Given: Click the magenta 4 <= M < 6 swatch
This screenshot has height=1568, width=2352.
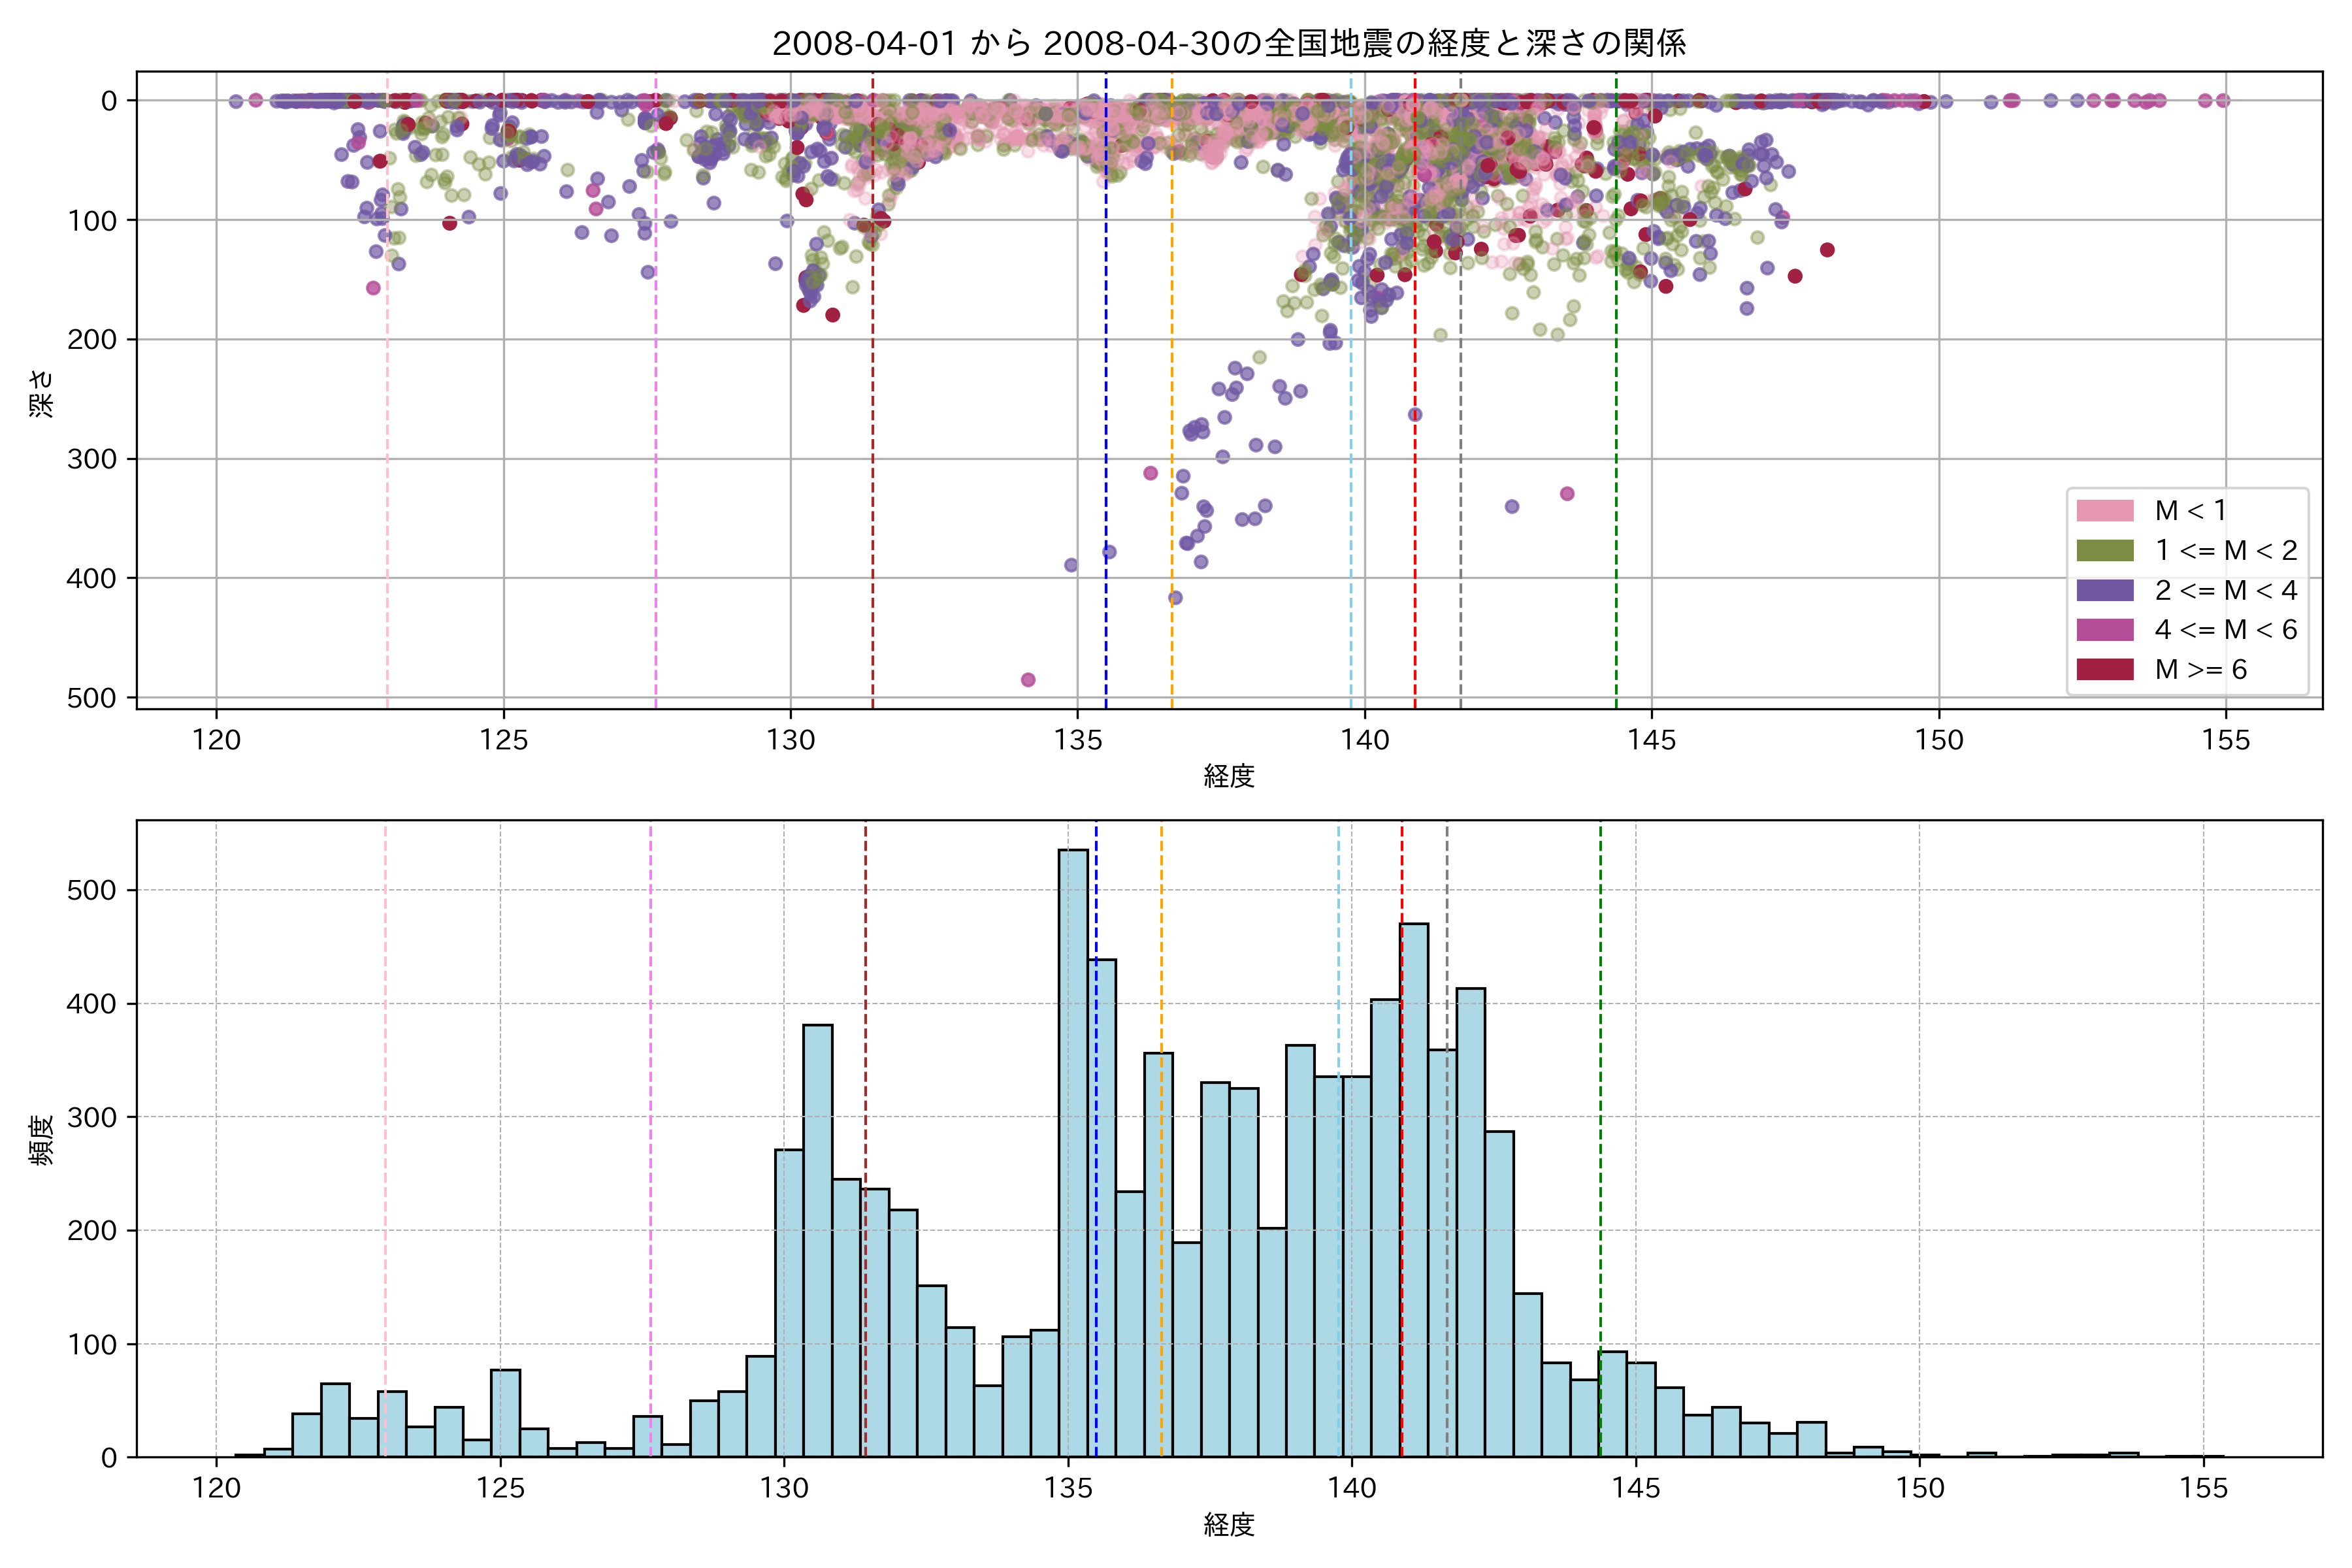Looking at the screenshot, I should tap(2104, 630).
